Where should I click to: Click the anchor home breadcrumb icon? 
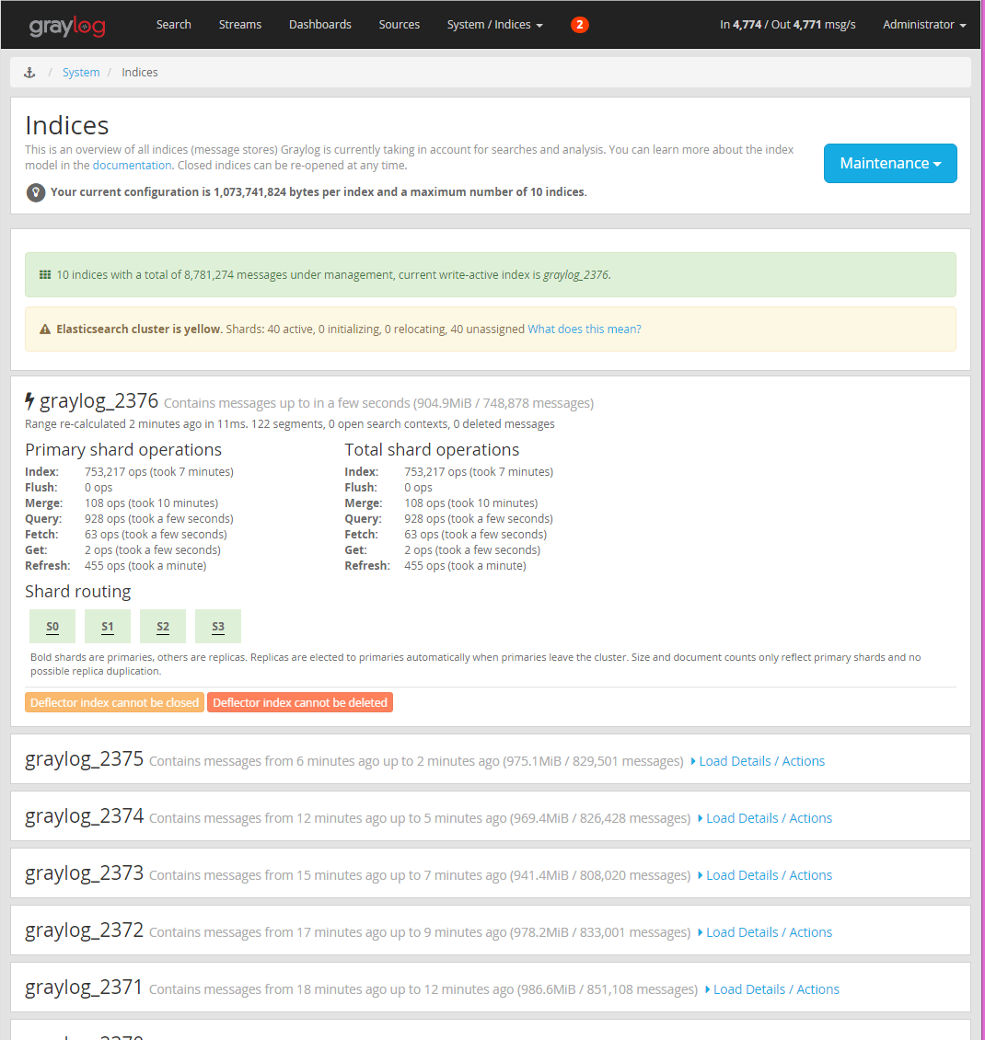(29, 73)
